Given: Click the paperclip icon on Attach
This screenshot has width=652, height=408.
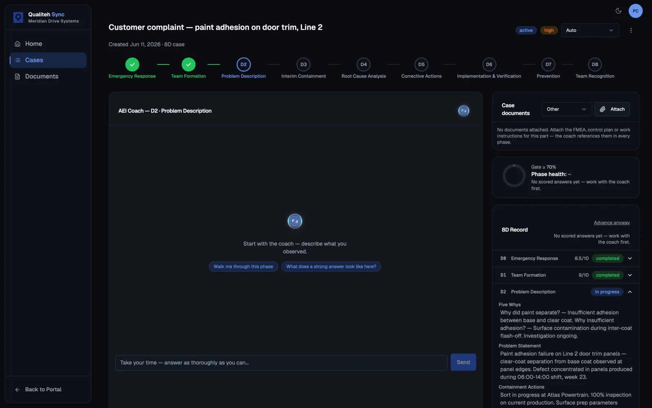Looking at the screenshot, I should pos(602,109).
